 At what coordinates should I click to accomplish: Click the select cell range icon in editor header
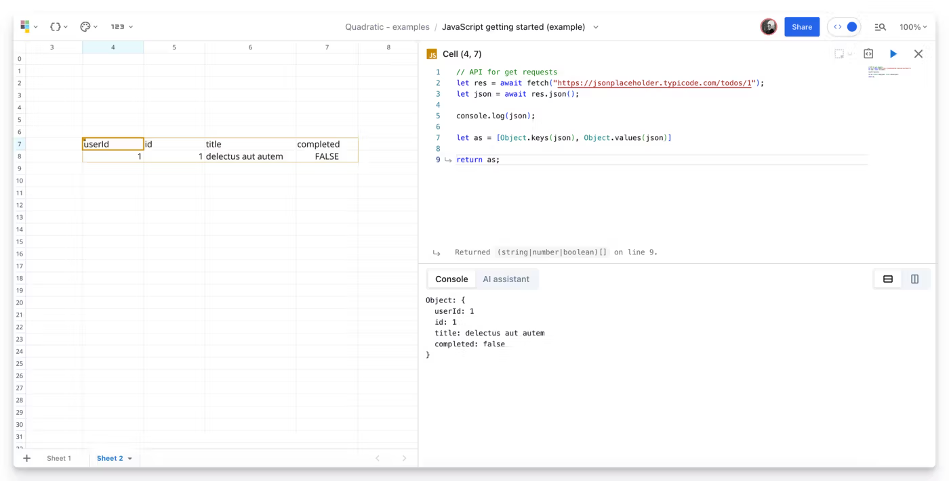tap(839, 53)
